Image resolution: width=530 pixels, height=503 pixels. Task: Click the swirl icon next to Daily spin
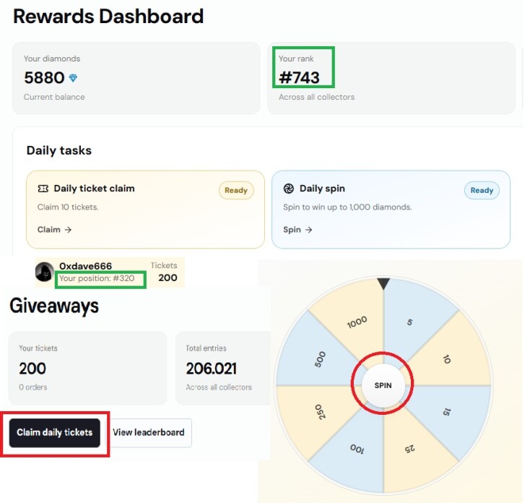(x=288, y=189)
